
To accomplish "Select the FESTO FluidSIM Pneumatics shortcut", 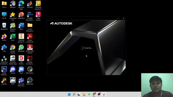I will coord(30,16).
